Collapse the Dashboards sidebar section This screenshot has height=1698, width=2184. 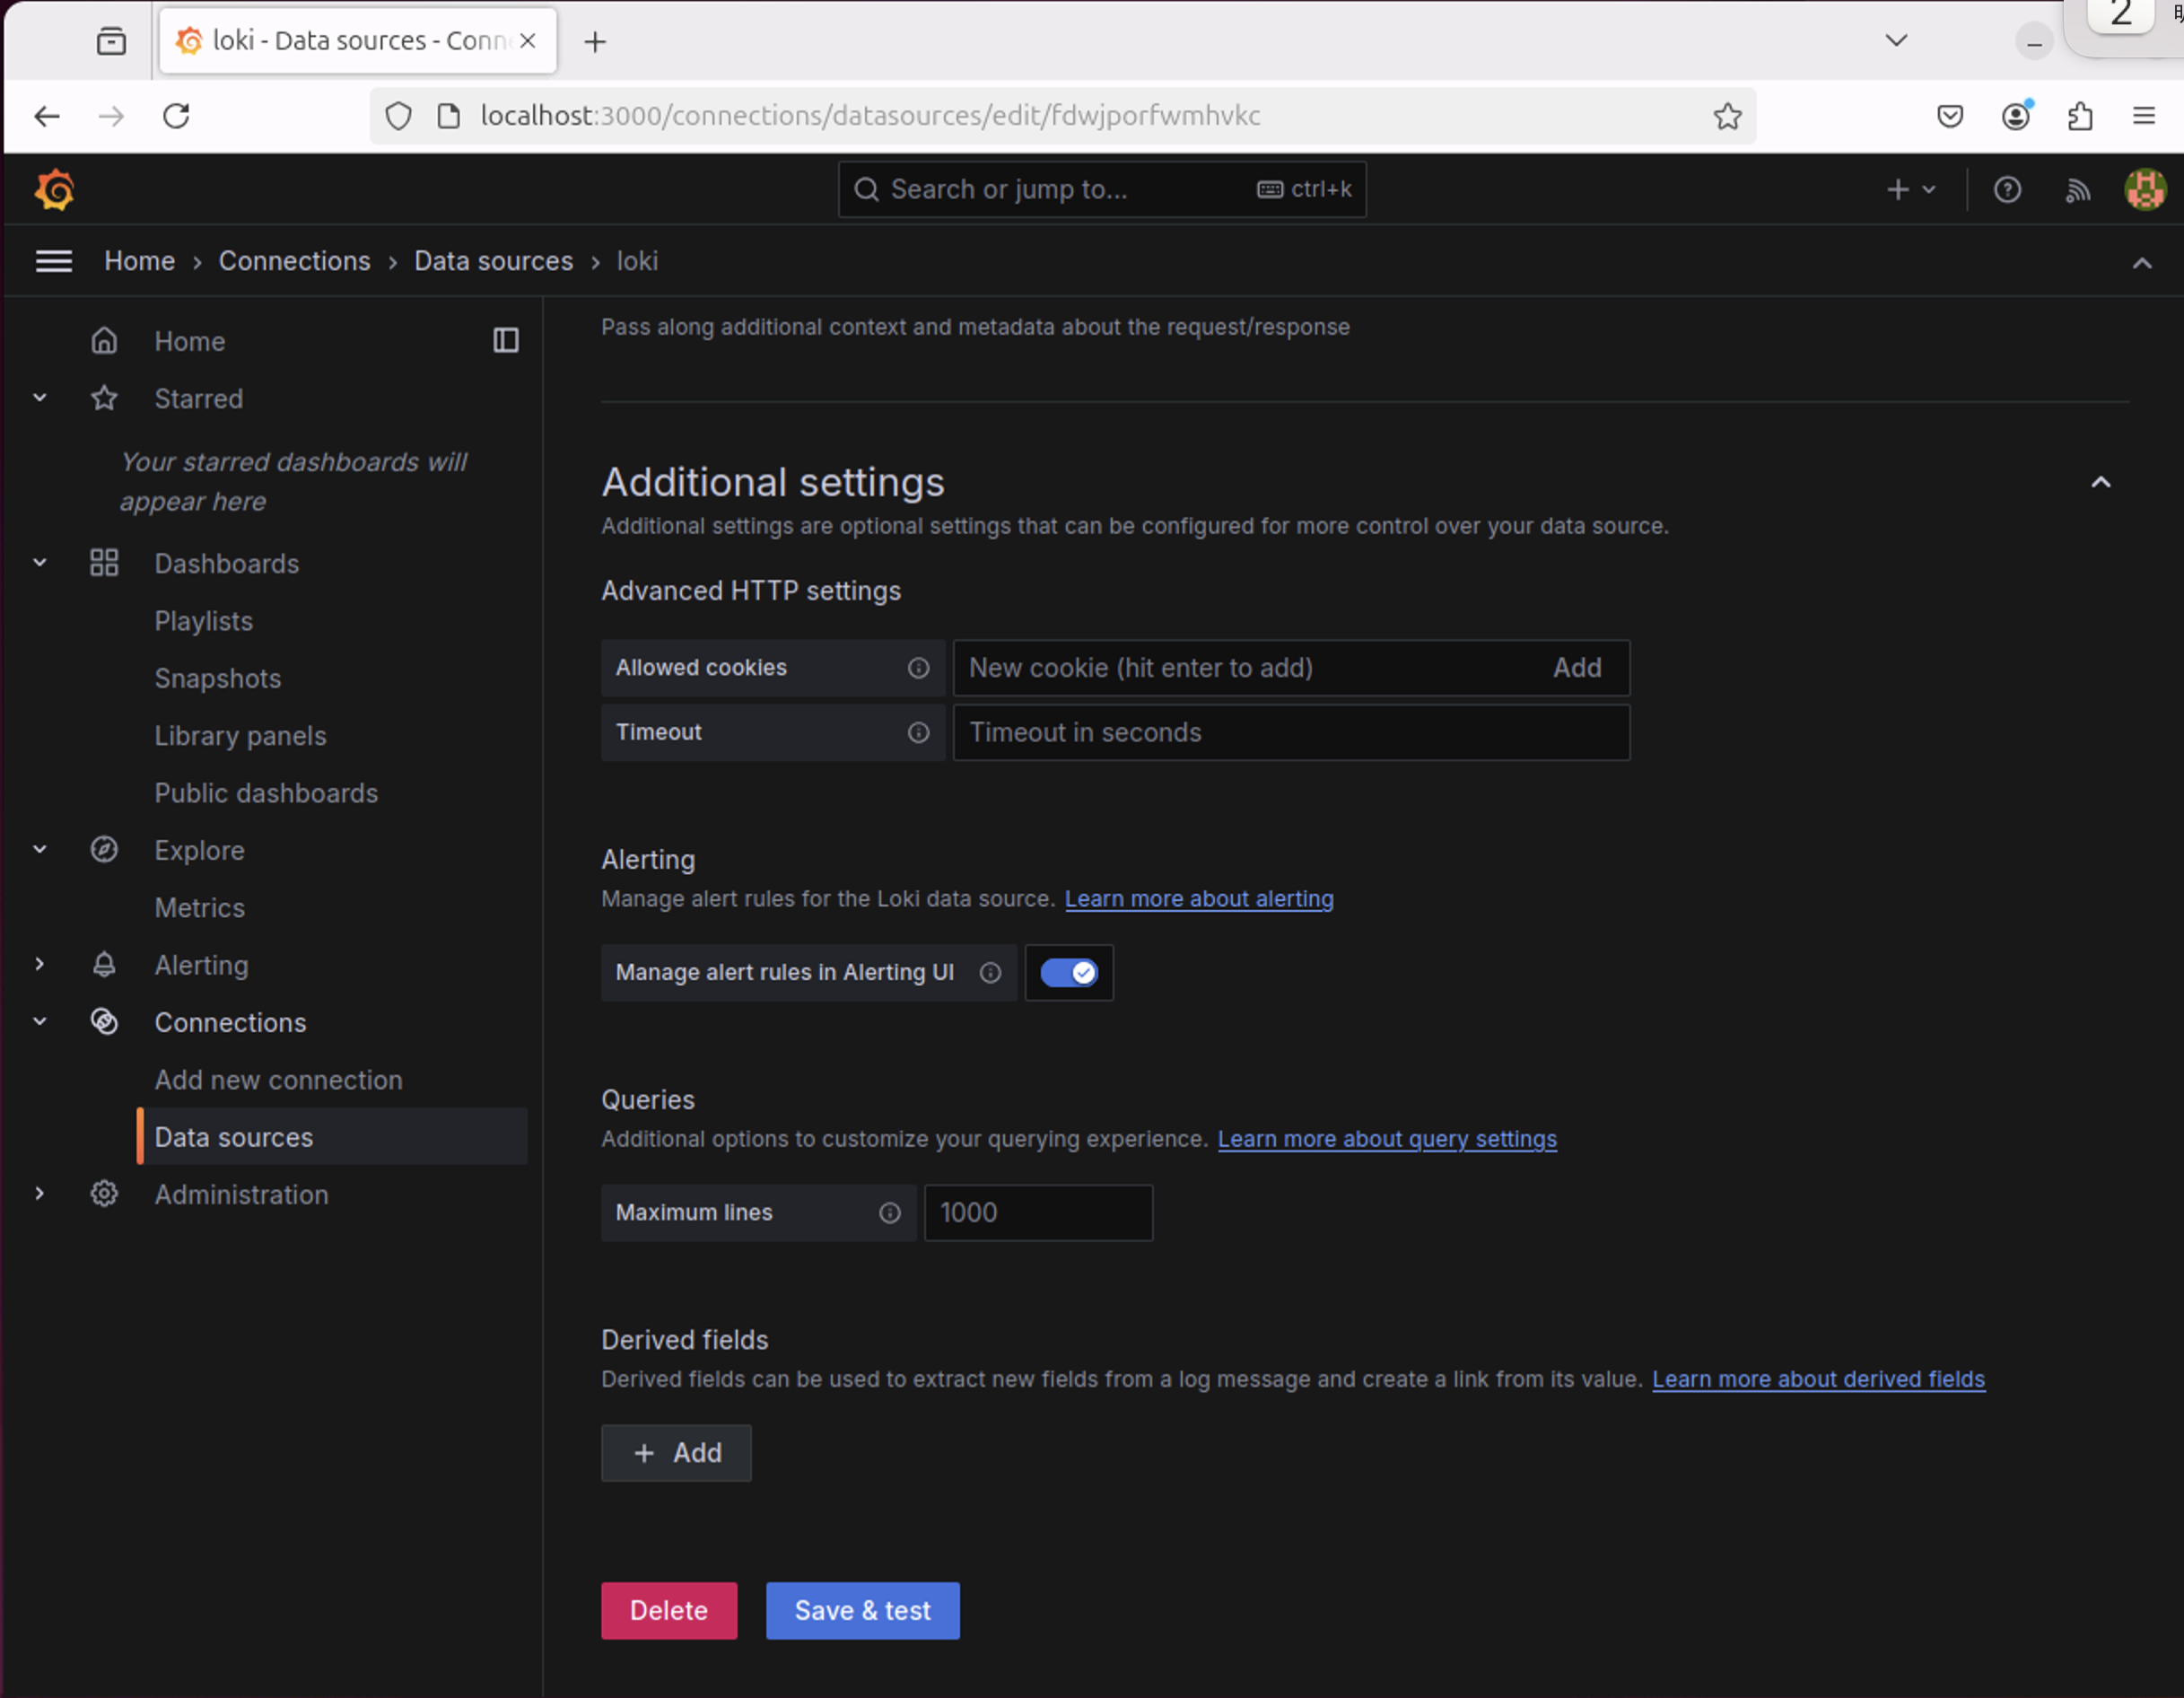[x=40, y=563]
